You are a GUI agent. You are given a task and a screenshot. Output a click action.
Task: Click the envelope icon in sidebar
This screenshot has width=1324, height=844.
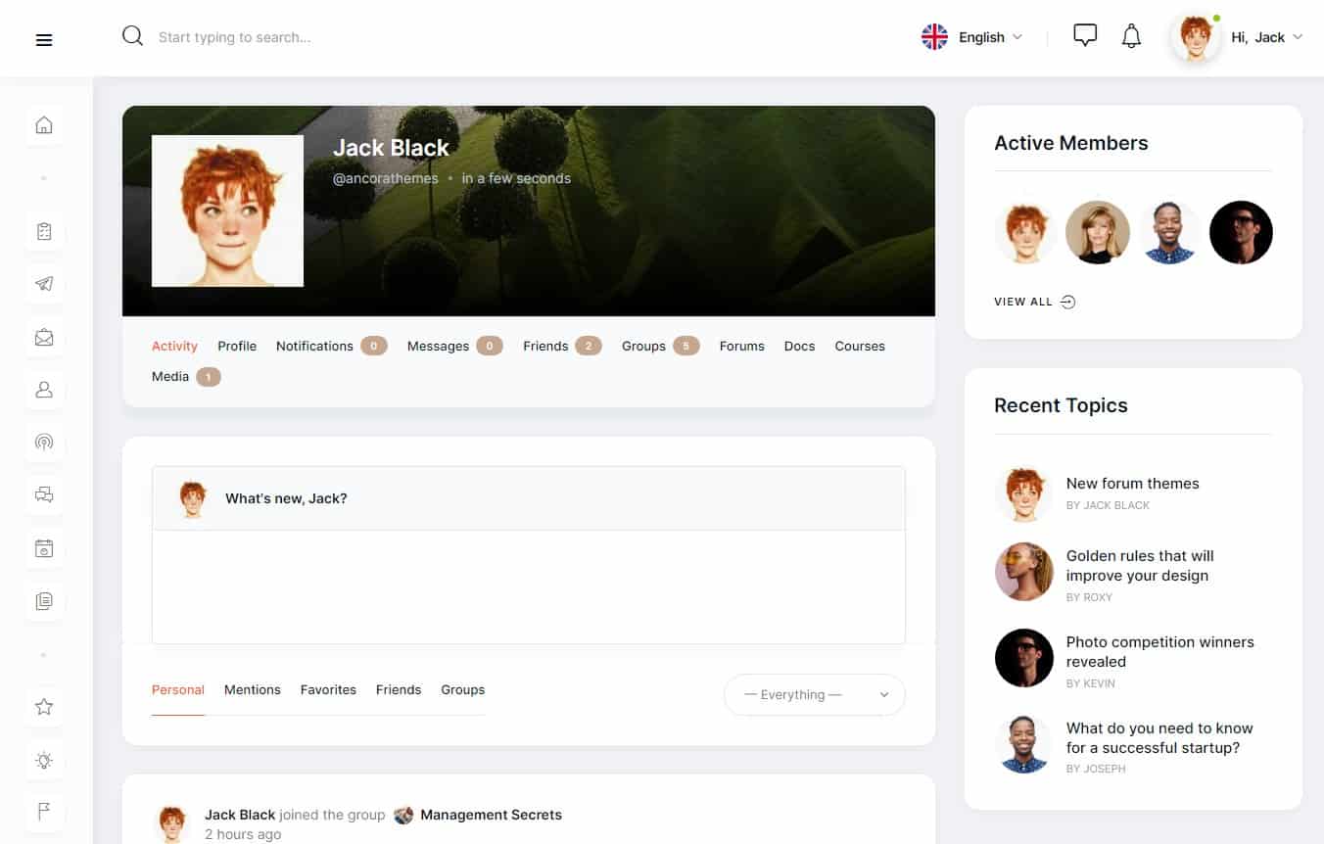44,337
